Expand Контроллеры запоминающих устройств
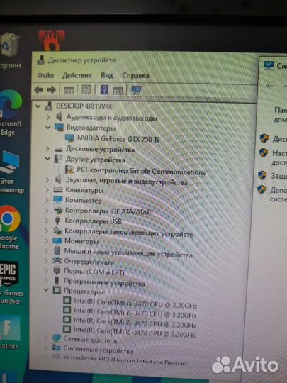287x383 pixels. click(47, 231)
